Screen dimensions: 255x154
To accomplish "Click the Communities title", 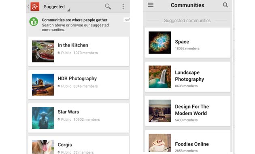I will click(187, 5).
